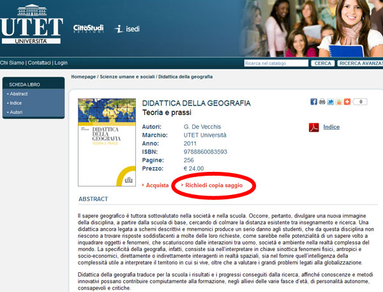Screen dimensions: 383x292
Task: Share the book on Facebook
Action: point(313,102)
